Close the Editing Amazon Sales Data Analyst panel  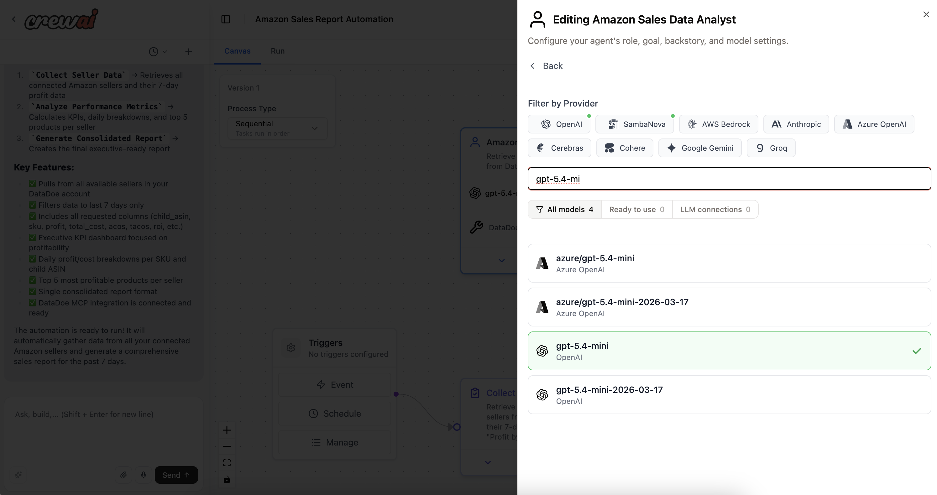click(926, 14)
